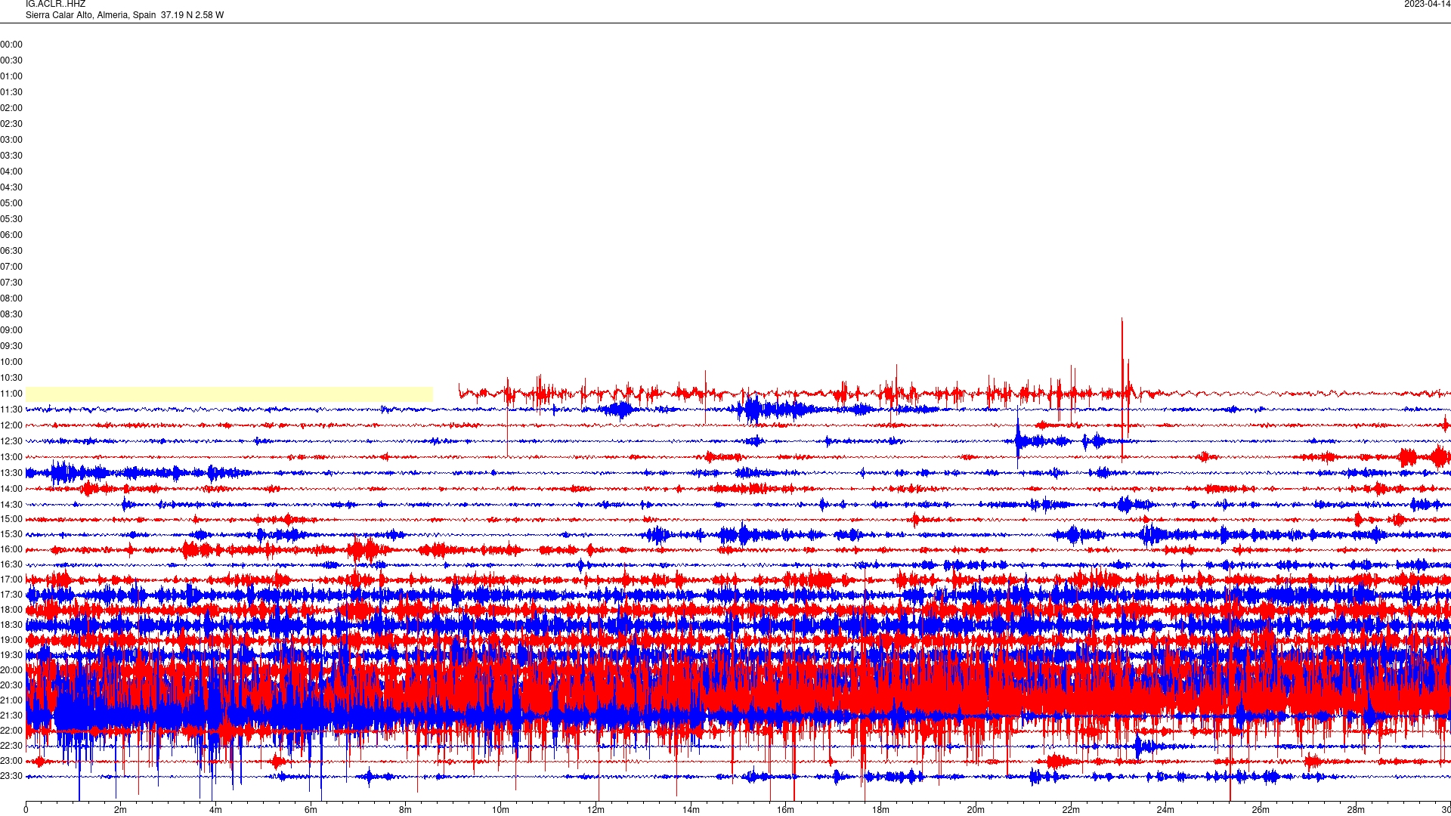Select the 16:00 time row label
Image resolution: width=1451 pixels, height=816 pixels.
11,549
